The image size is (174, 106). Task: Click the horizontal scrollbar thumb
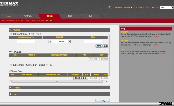click(x=57, y=82)
